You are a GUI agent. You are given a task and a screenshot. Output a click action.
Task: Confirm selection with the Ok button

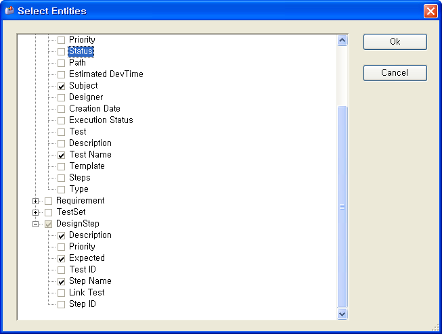[x=395, y=42]
